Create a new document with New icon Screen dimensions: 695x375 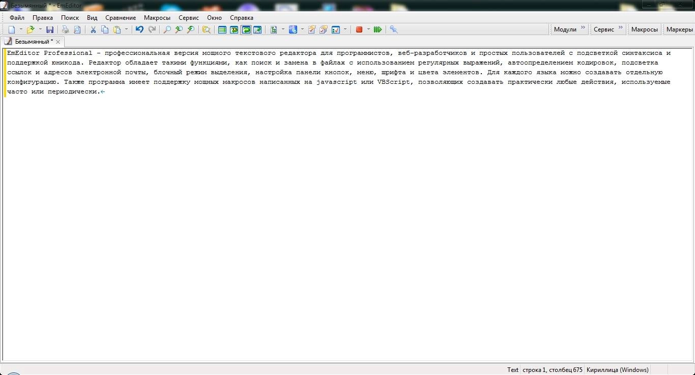tap(12, 29)
